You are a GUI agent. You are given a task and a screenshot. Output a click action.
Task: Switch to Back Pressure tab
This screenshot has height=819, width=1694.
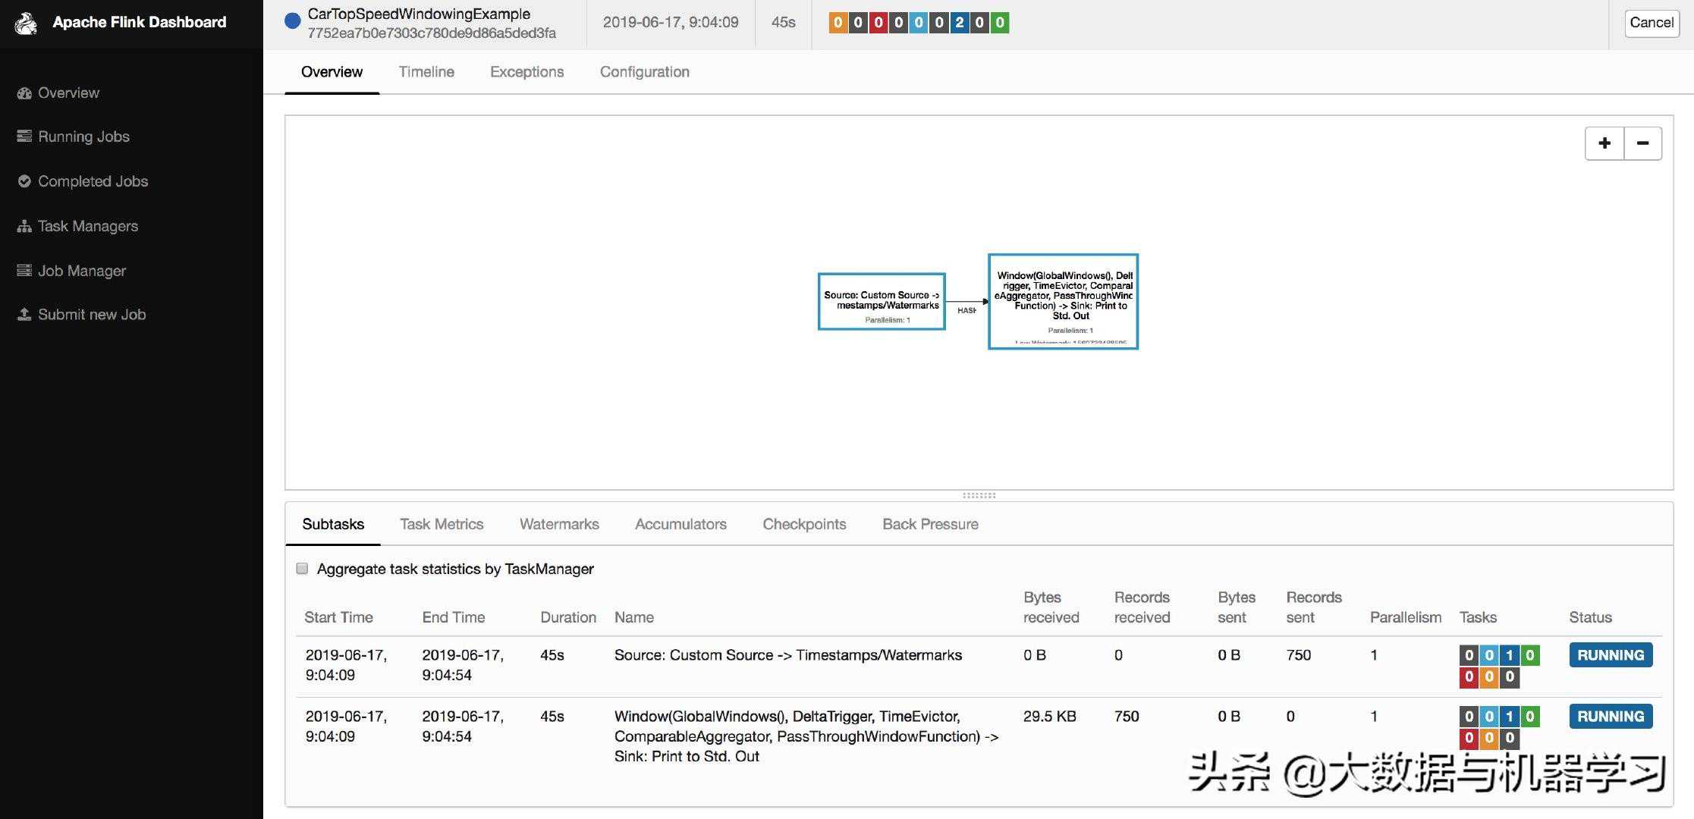click(x=930, y=524)
